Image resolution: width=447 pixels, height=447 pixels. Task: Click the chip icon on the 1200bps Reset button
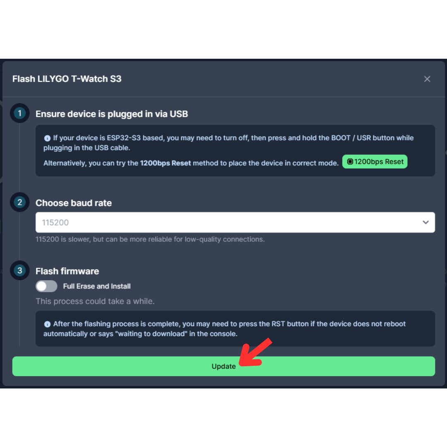(350, 162)
